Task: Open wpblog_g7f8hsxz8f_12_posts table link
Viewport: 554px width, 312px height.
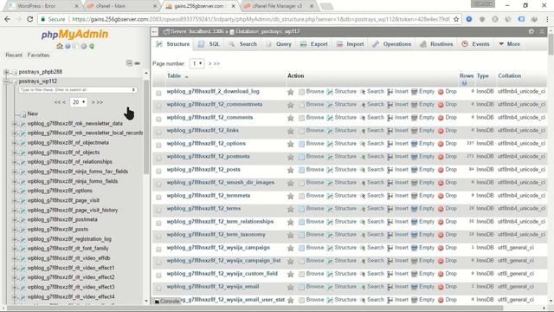Action: (203, 170)
